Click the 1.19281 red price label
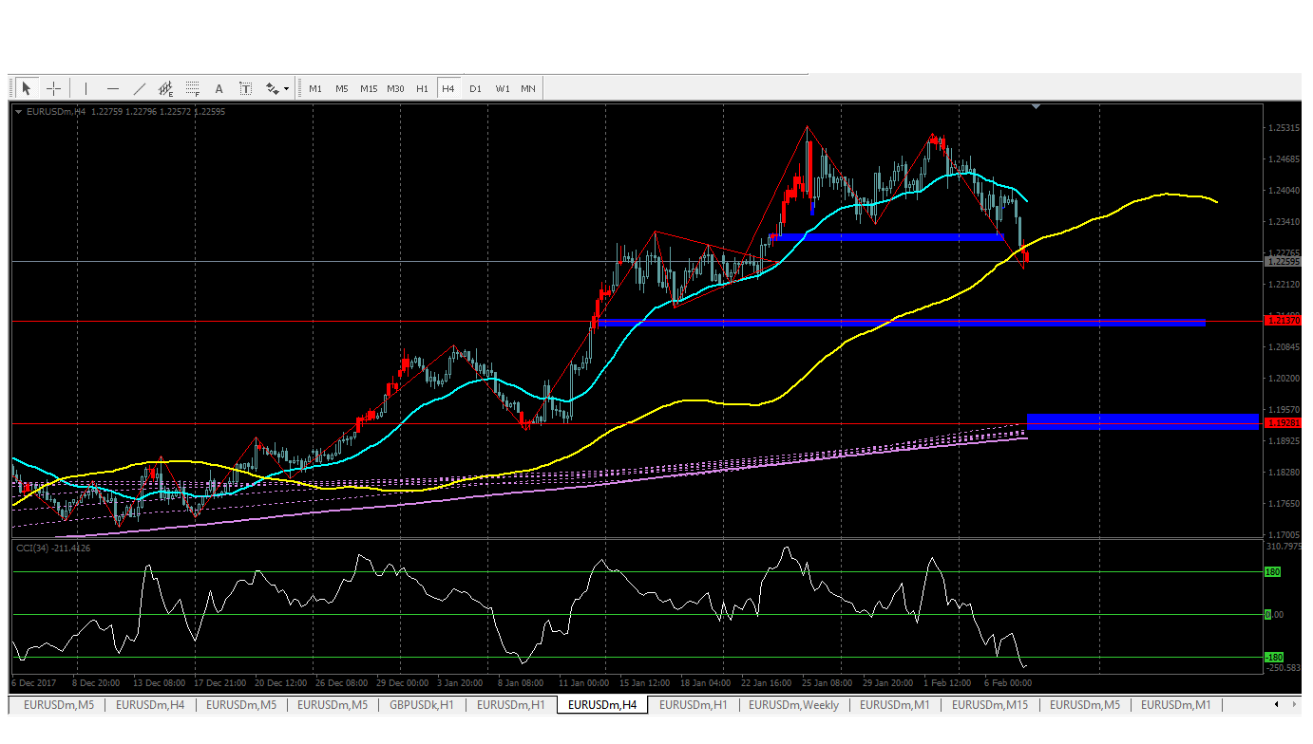Image resolution: width=1313 pixels, height=744 pixels. (x=1284, y=423)
